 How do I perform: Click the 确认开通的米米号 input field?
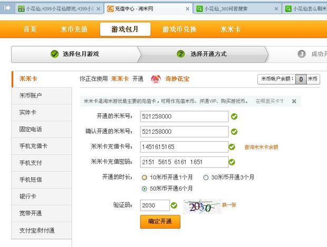[x=185, y=132]
